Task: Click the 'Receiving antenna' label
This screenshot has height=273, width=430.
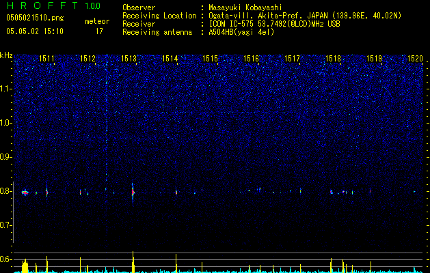Action: coord(157,33)
